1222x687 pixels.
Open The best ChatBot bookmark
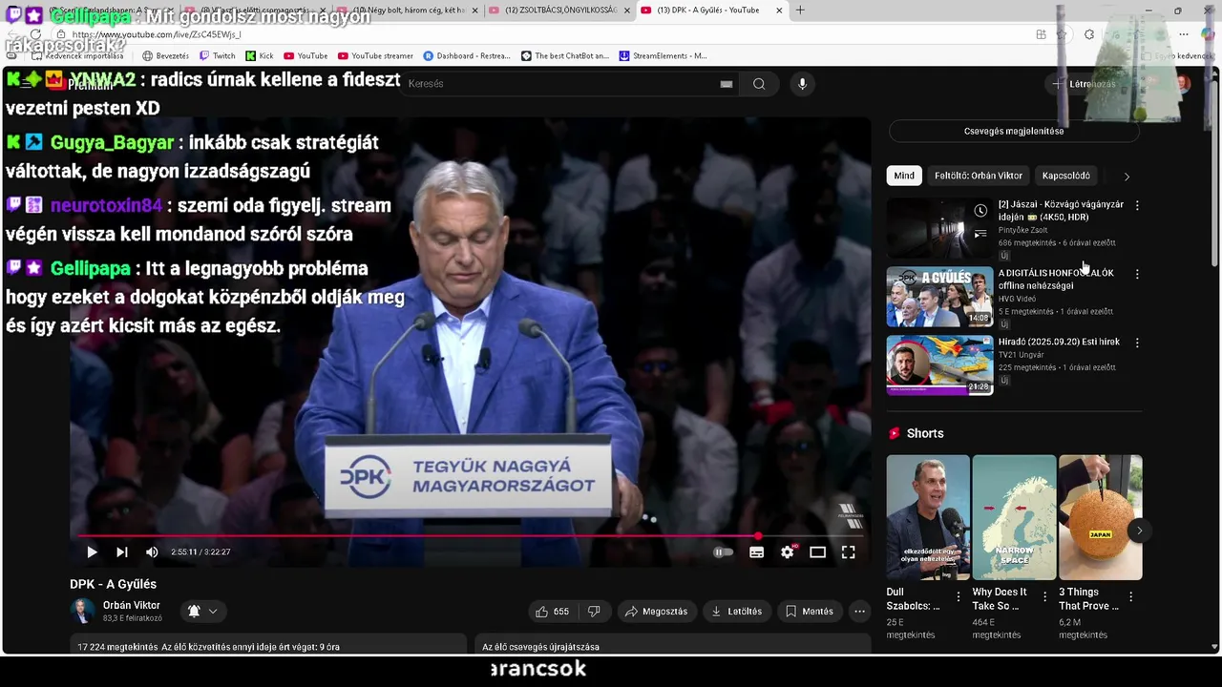(564, 56)
